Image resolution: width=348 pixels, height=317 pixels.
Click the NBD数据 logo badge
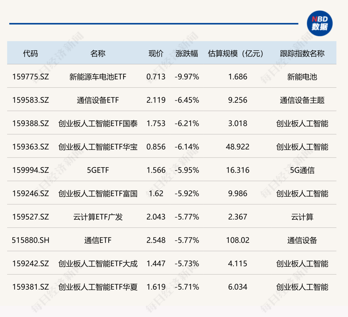pos(320,23)
